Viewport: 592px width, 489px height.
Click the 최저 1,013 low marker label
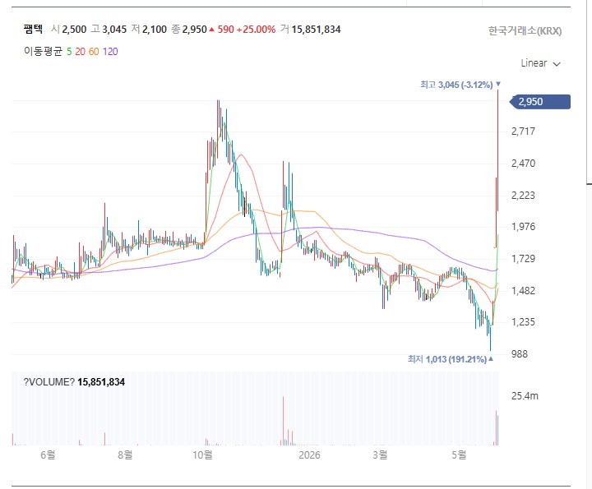click(450, 359)
